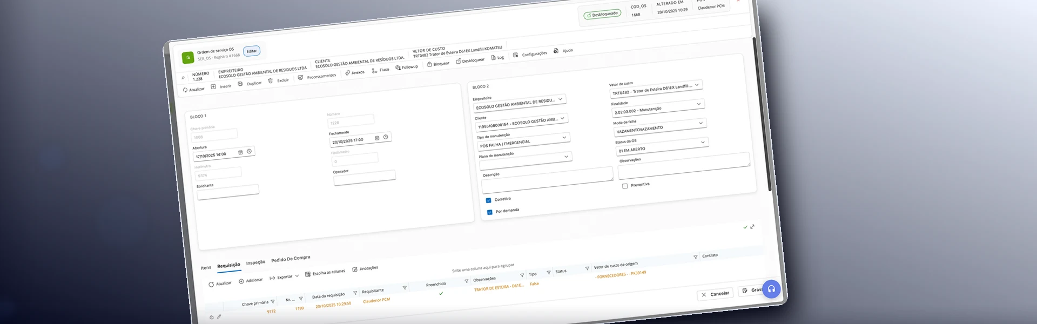Click the Excluir trash icon
This screenshot has height=324, width=1037.
pyautogui.click(x=271, y=81)
